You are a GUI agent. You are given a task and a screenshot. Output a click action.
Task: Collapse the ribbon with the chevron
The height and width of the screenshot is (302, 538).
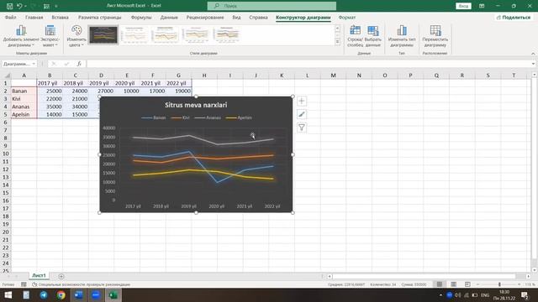pos(533,54)
